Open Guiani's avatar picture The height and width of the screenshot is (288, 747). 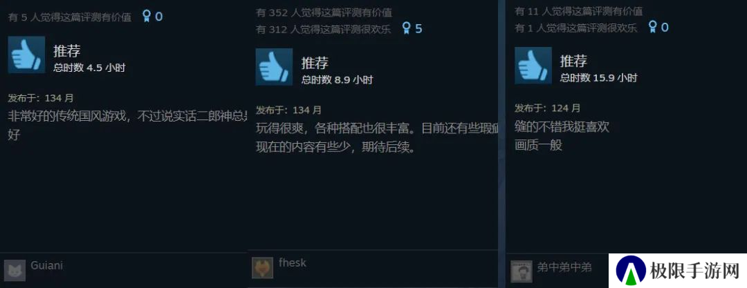[15, 270]
